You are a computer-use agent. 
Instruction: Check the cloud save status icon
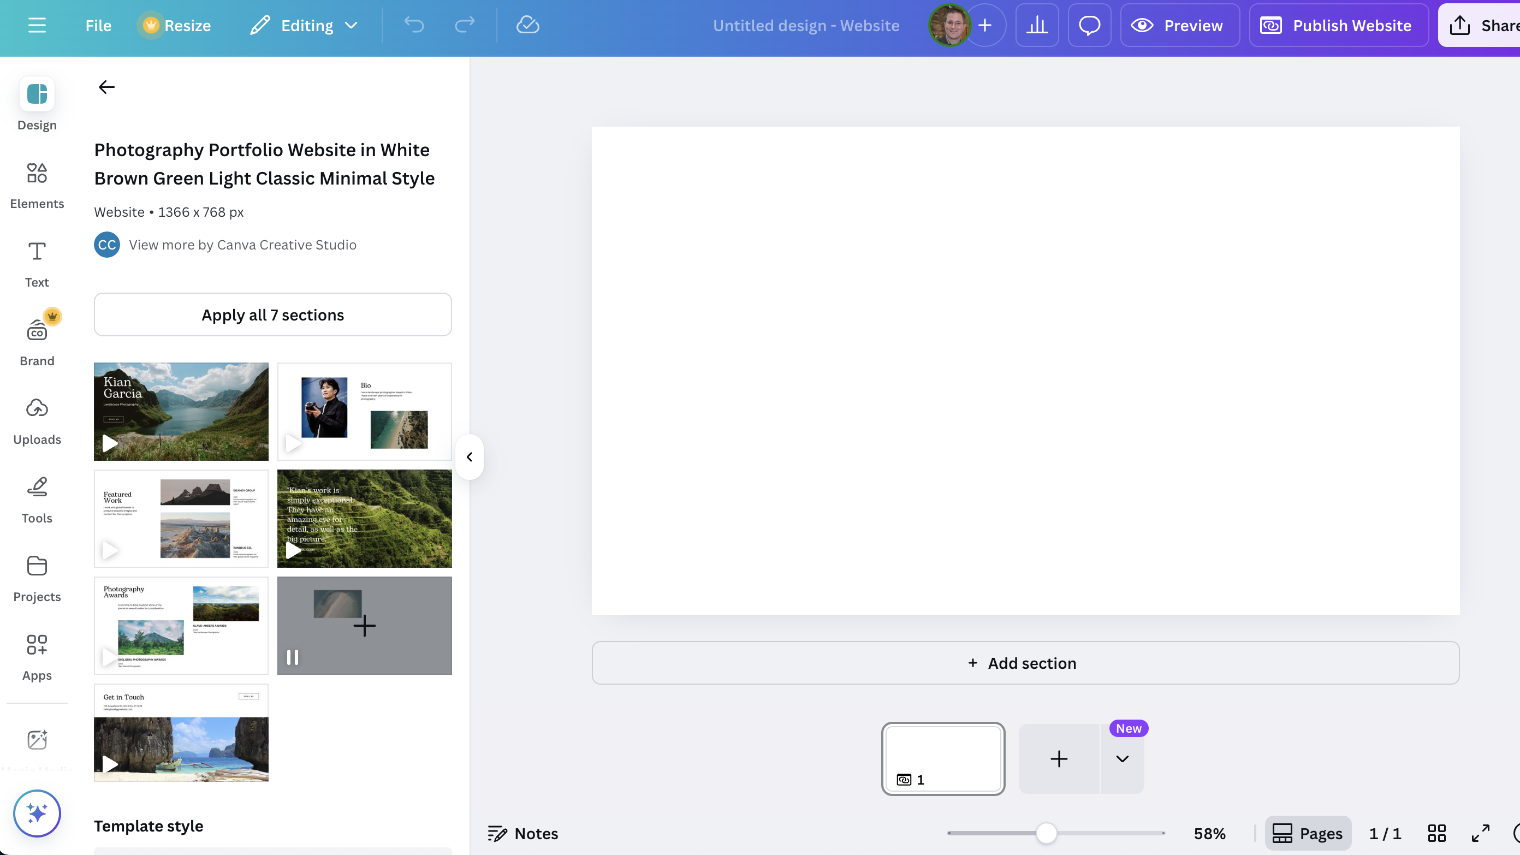tap(527, 25)
